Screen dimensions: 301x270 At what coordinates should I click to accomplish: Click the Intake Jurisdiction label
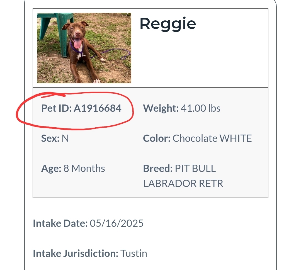[x=76, y=254]
